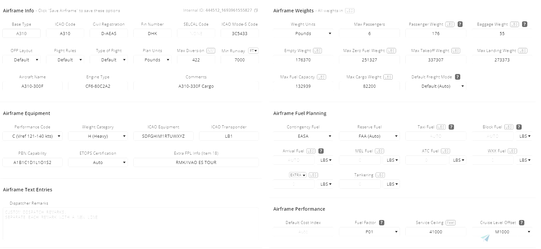Copy the Internal ID with clipboard icon
The width and height of the screenshot is (541, 249).
pyautogui.click(x=256, y=10)
